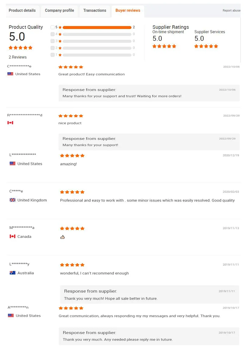The height and width of the screenshot is (346, 244).
Task: Switch to Company profile tab
Action: (x=59, y=10)
